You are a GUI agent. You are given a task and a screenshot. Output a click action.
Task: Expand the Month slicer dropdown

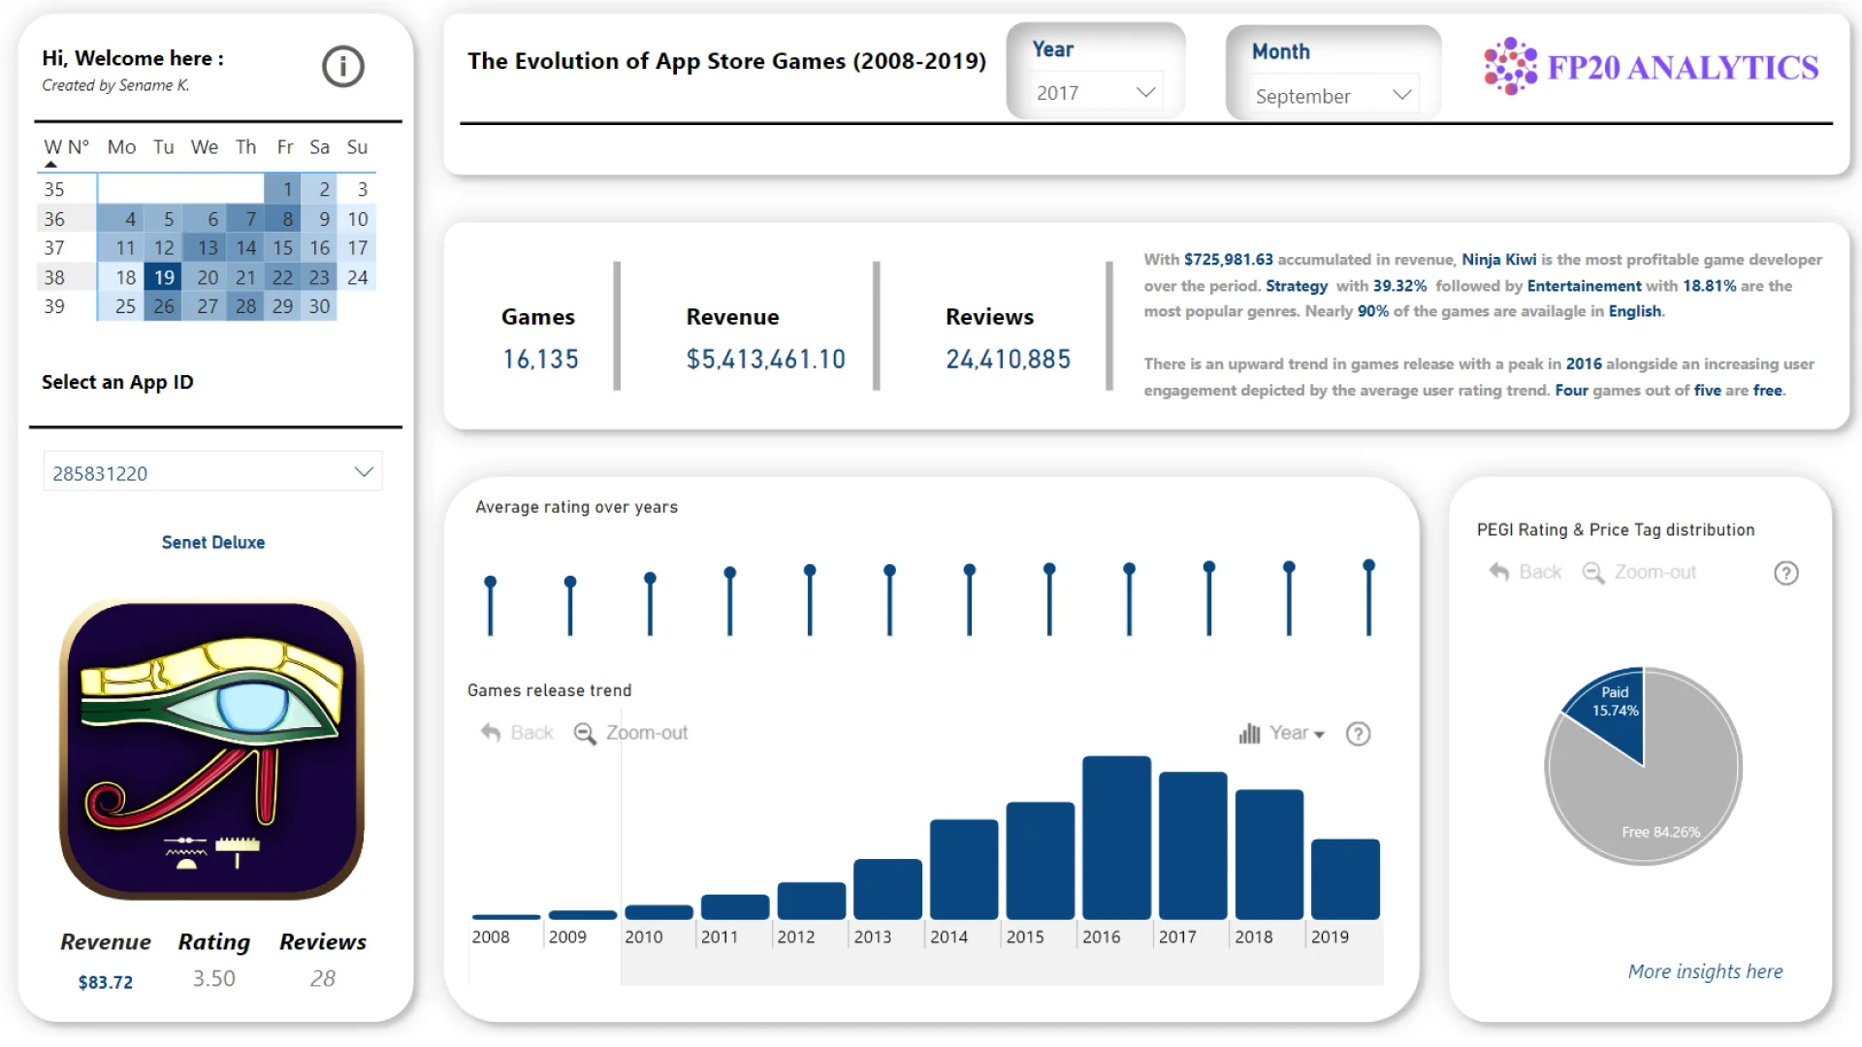[1401, 95]
